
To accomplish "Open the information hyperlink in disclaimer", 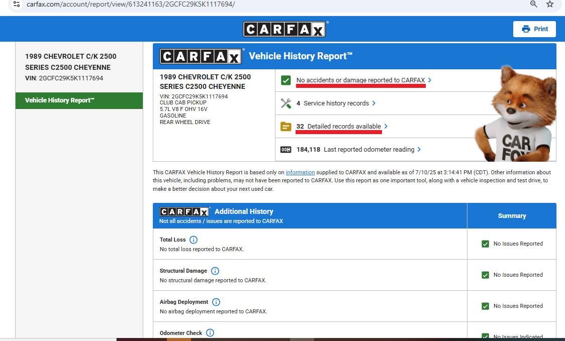I will (x=300, y=172).
